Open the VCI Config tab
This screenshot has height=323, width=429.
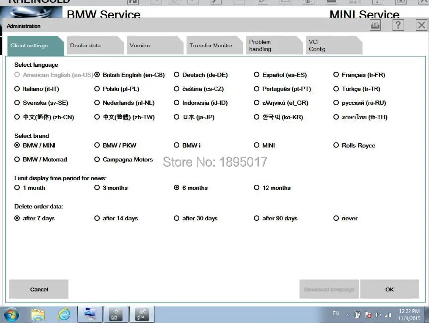pos(333,46)
